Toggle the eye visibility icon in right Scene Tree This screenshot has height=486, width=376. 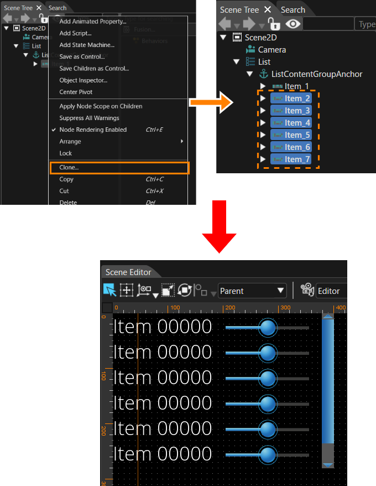click(293, 24)
